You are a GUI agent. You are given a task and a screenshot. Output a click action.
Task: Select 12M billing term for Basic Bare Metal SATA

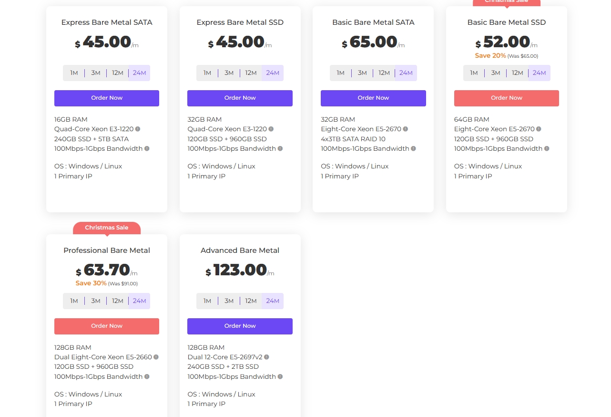[384, 73]
